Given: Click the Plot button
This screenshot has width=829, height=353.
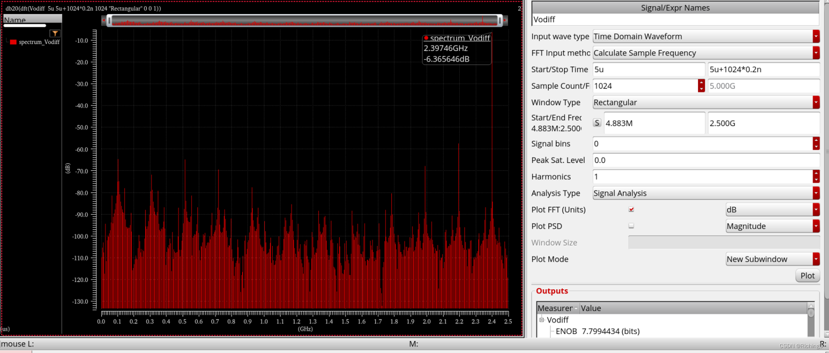Looking at the screenshot, I should click(807, 276).
